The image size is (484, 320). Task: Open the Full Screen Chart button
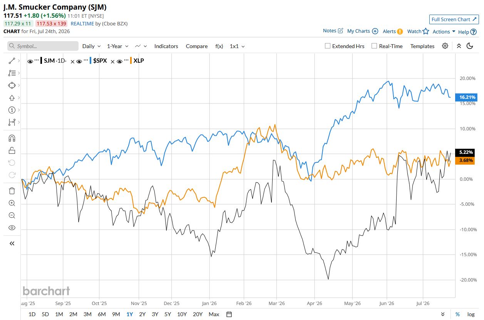click(454, 19)
